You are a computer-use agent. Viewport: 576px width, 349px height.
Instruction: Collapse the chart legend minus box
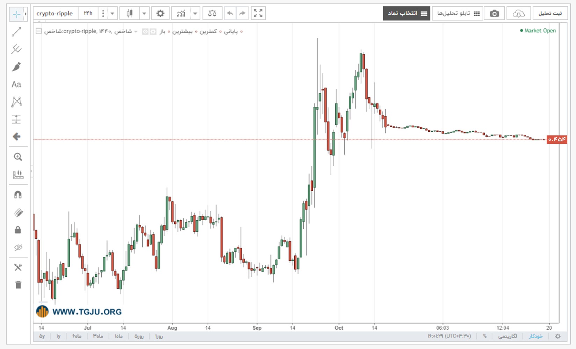click(x=39, y=31)
